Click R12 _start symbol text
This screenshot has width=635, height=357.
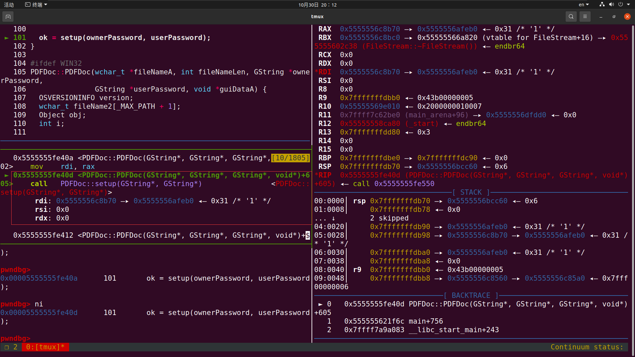click(422, 124)
